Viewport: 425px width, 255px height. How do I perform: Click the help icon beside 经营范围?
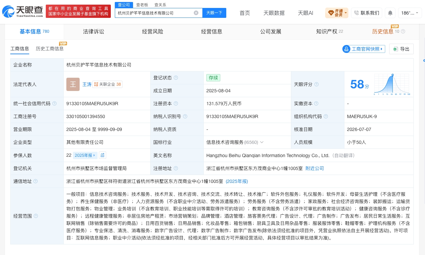(36, 216)
